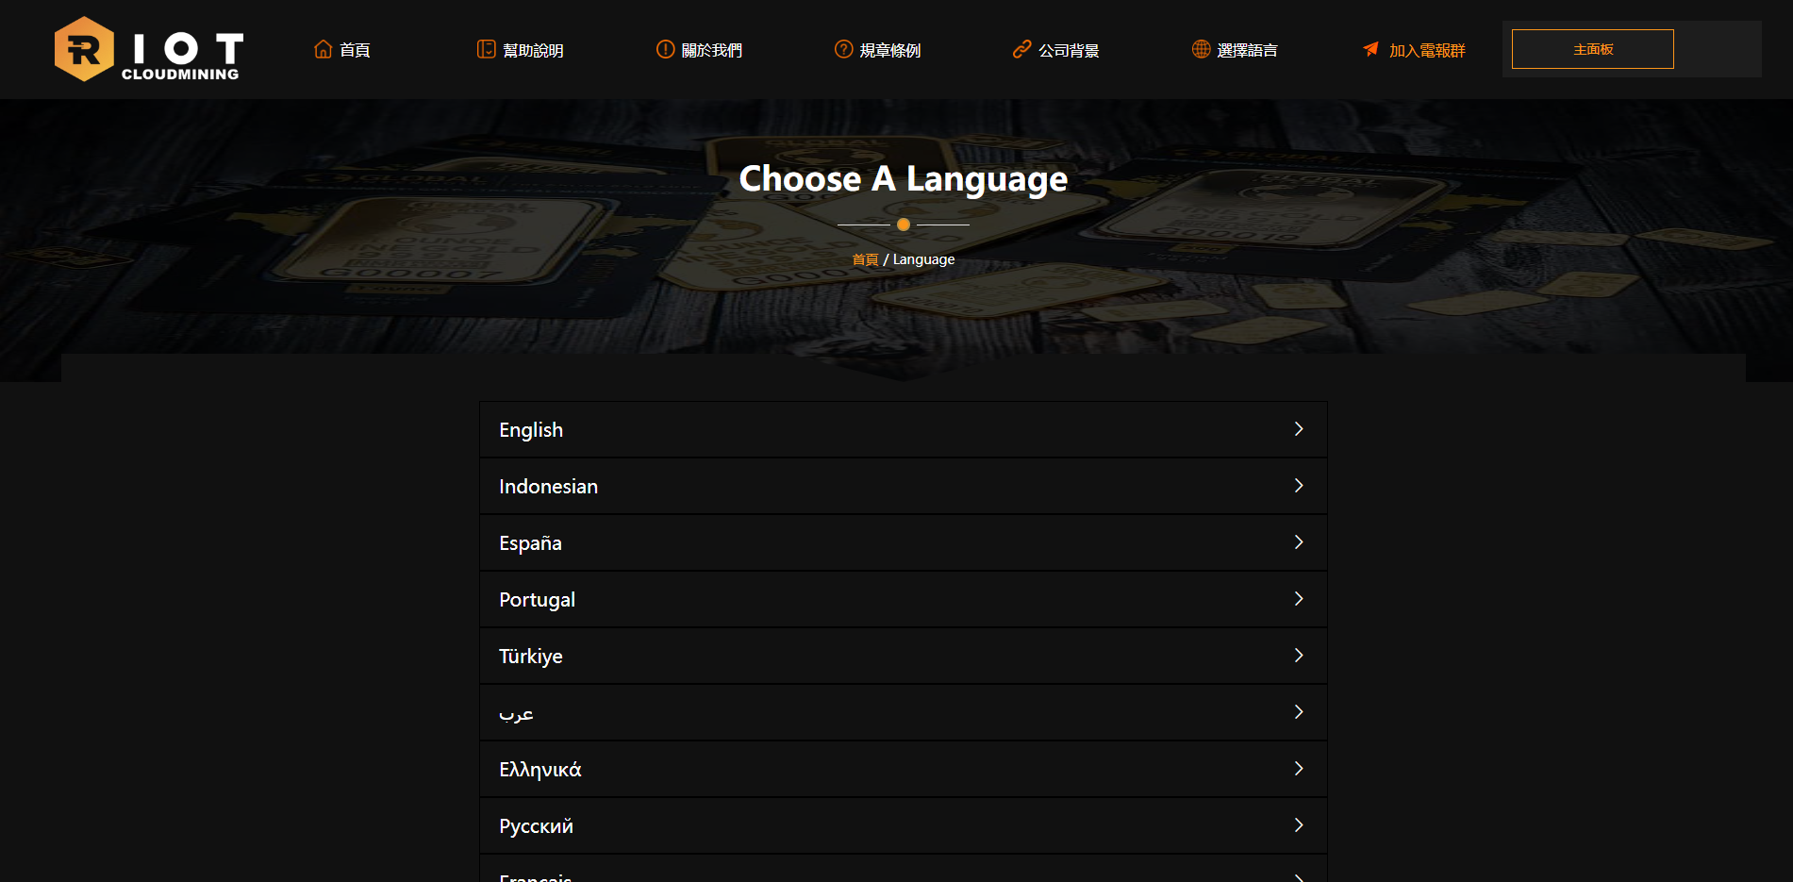The image size is (1793, 882).
Task: Select the Русский language option
Action: [x=536, y=826]
